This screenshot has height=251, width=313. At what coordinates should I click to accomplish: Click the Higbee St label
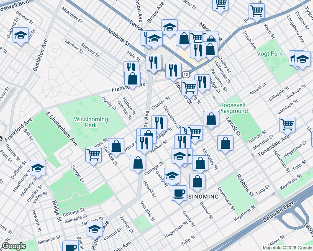click(129, 106)
